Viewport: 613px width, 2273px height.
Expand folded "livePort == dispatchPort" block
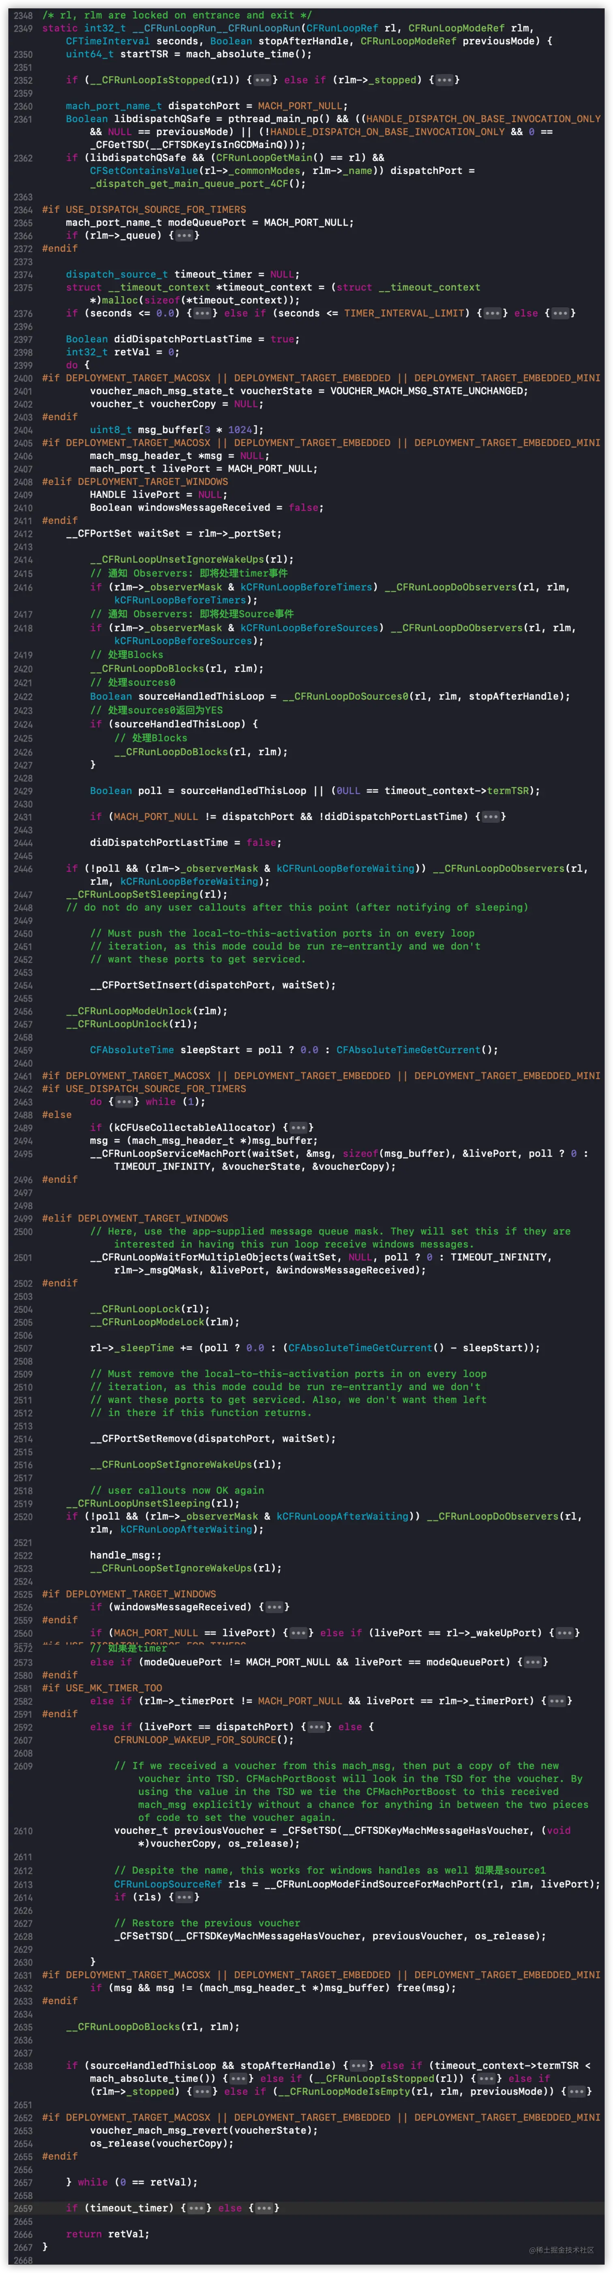coord(317,1727)
